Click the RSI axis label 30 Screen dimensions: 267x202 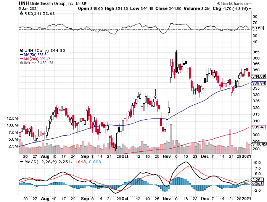[x=255, y=36]
